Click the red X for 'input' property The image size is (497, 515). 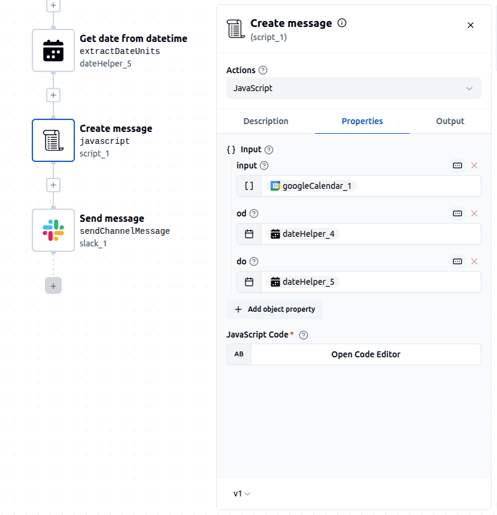pos(474,165)
